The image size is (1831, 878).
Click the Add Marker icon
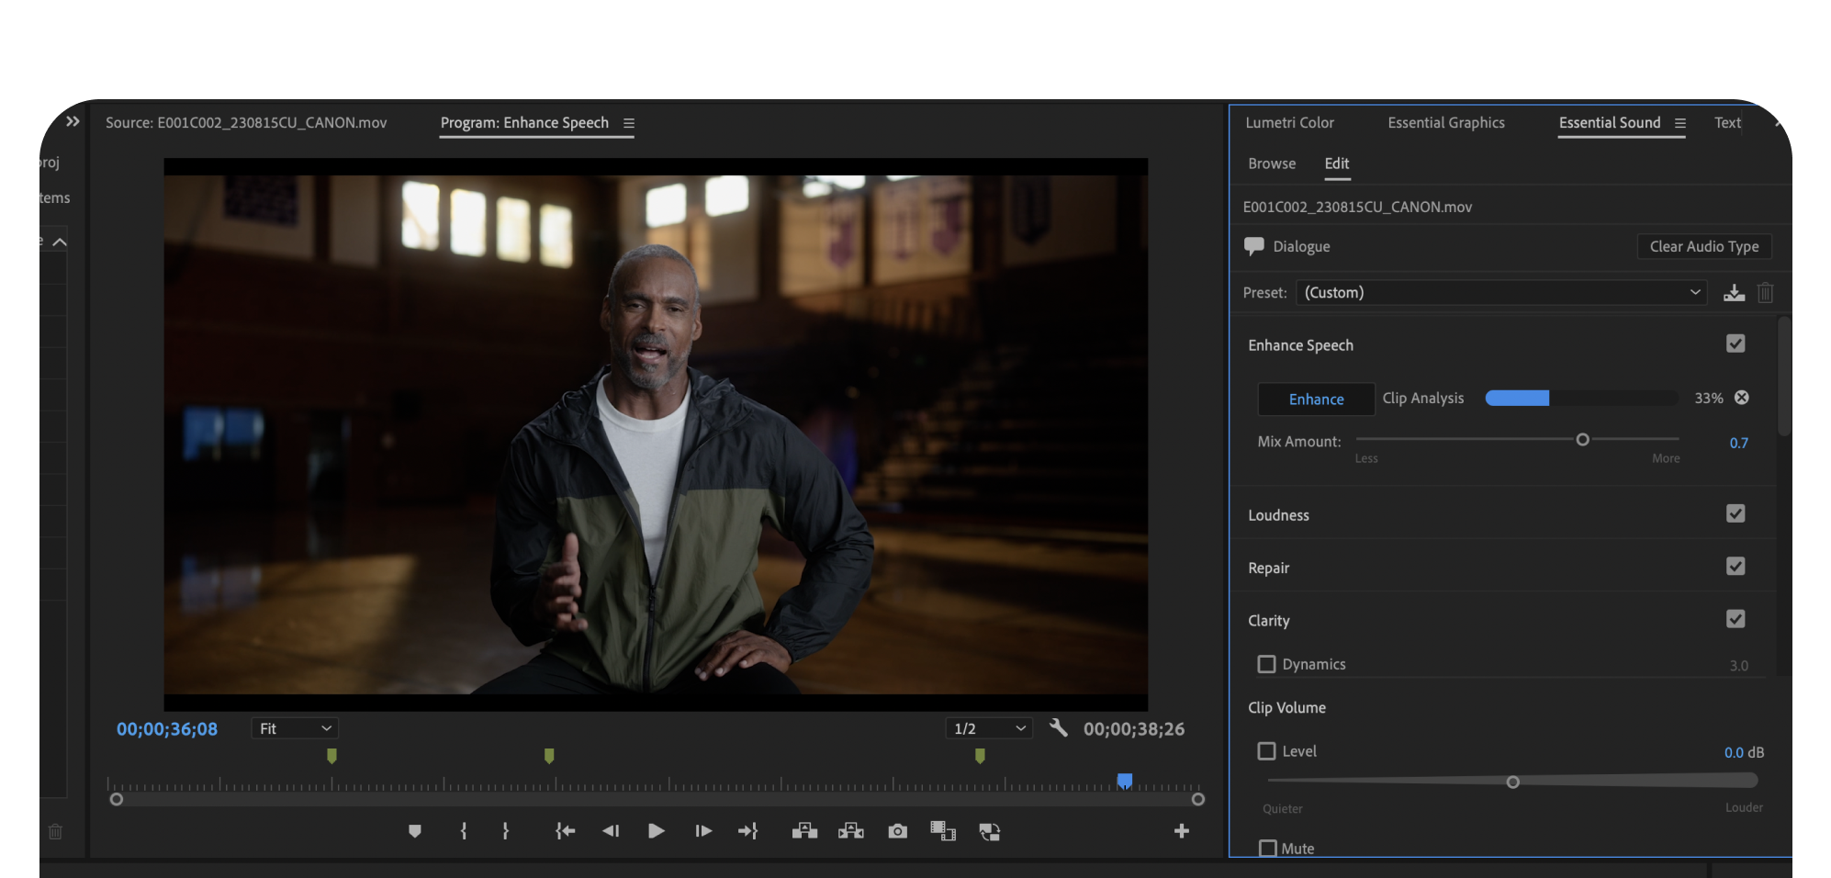click(x=415, y=831)
